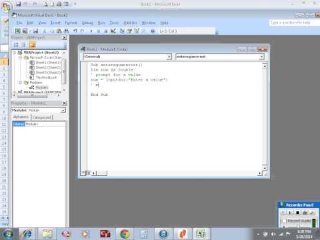The image size is (320, 240).
Task: Click the stop button in Recorder Panel
Action: (297, 213)
